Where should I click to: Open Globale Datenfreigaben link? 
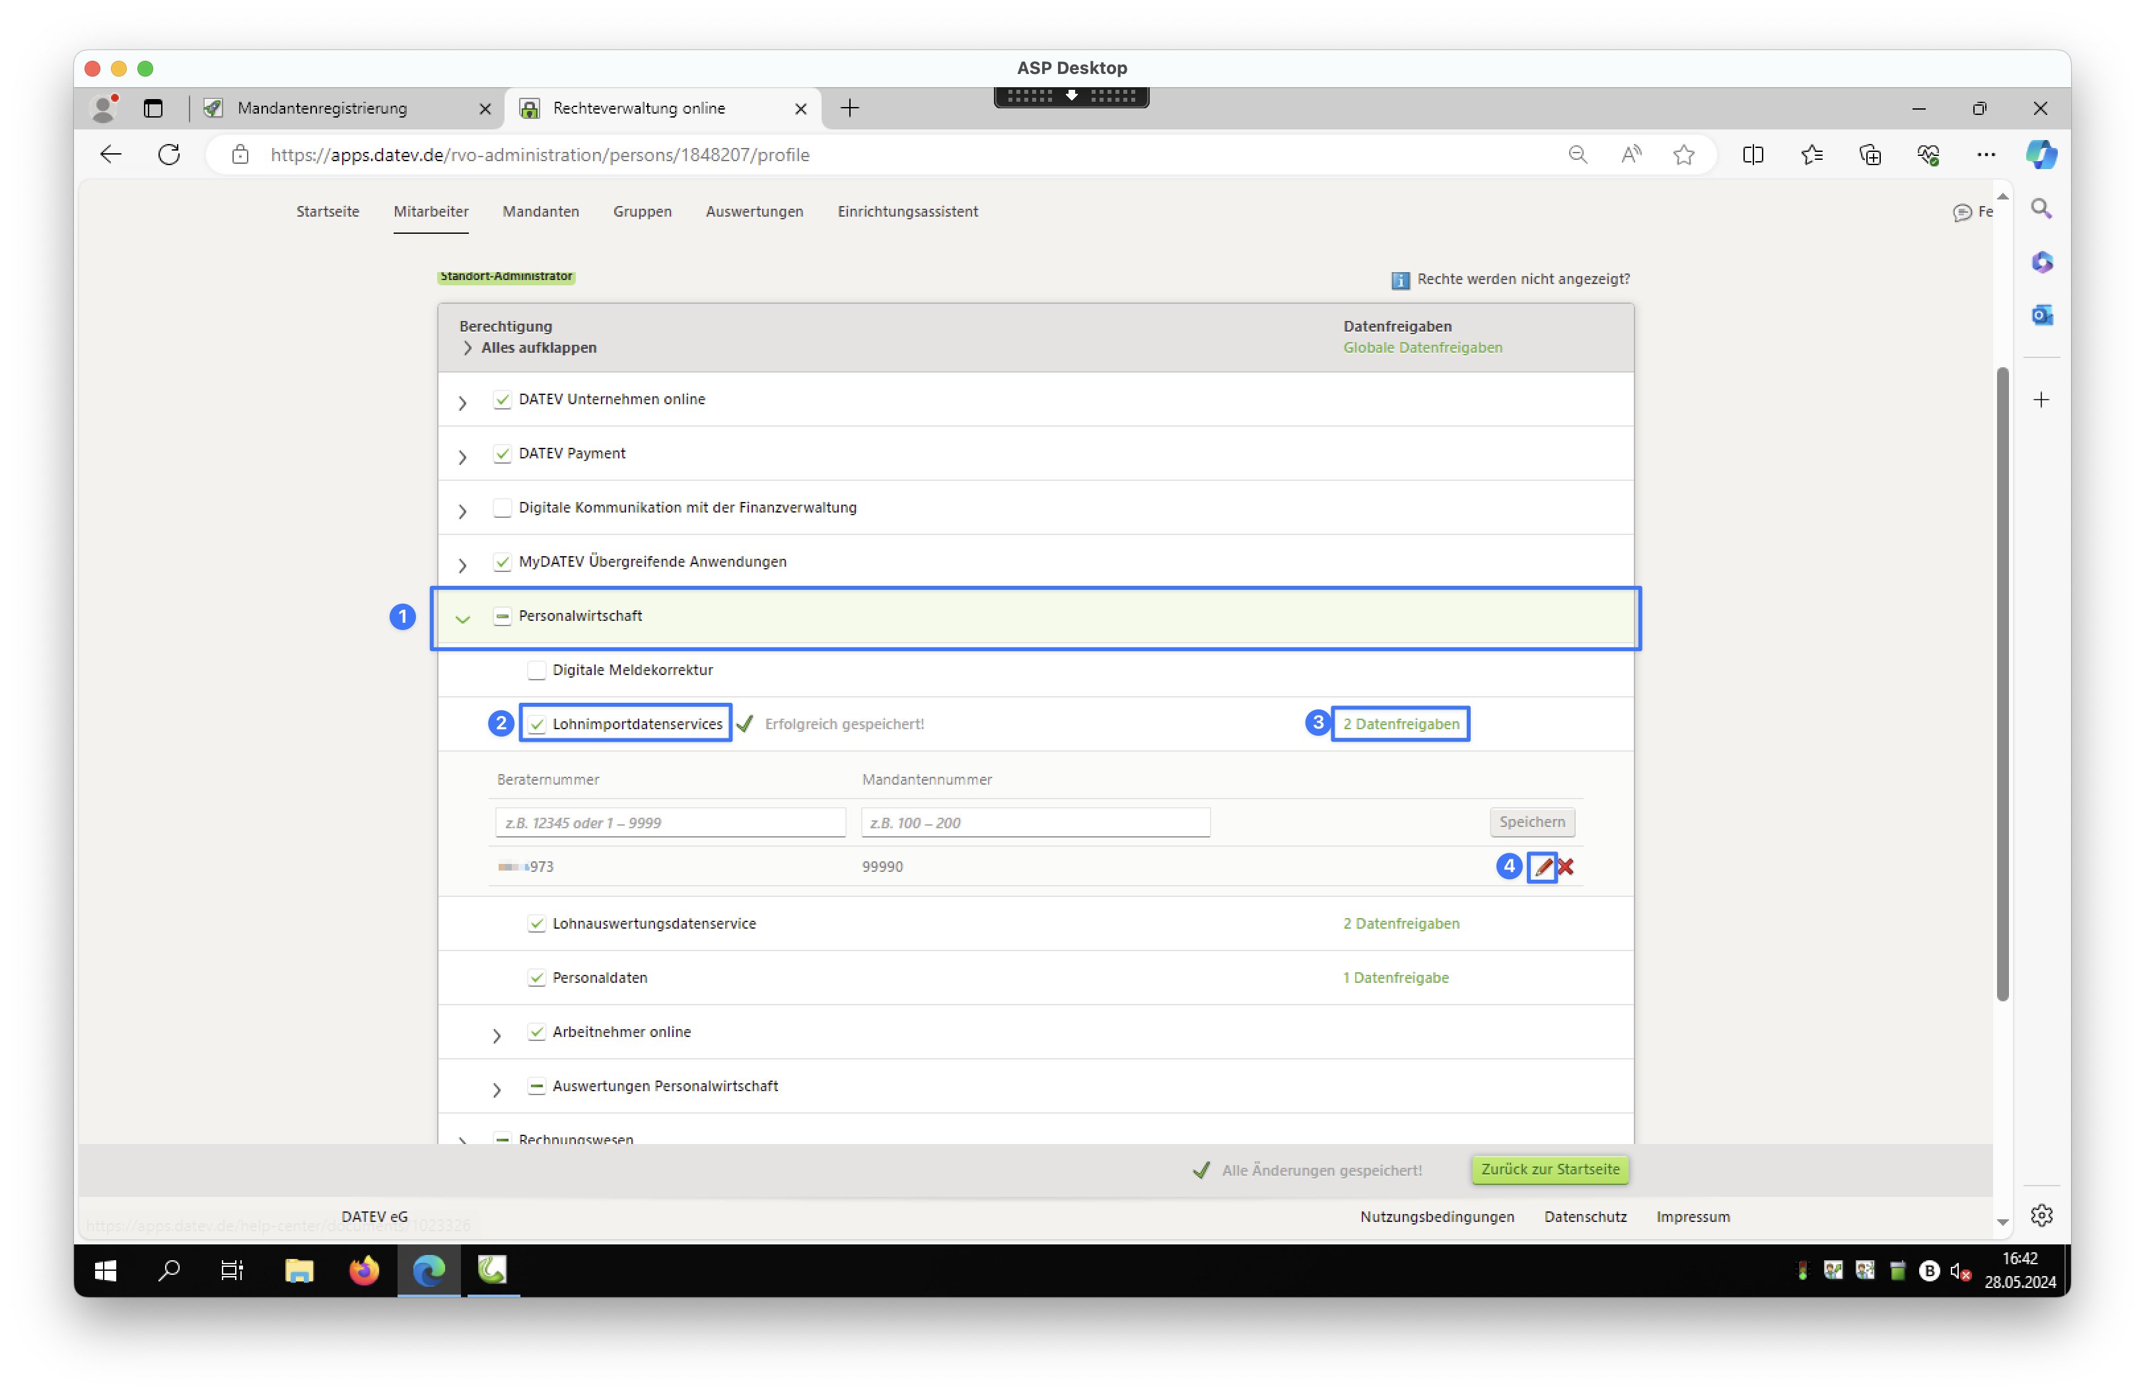(x=1423, y=348)
